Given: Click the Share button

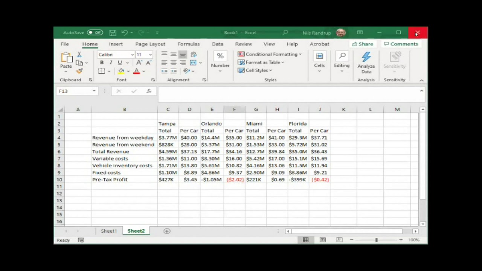Looking at the screenshot, I should coord(362,44).
